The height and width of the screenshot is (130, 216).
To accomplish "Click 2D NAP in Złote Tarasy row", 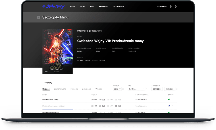I will [x=94, y=100].
